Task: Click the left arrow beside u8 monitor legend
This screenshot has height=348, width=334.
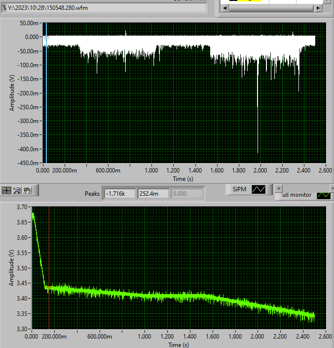Action: point(278,188)
